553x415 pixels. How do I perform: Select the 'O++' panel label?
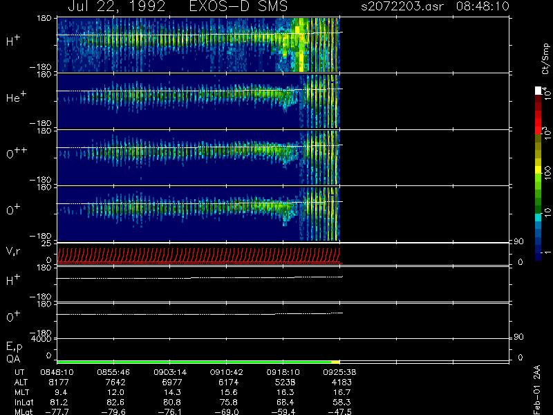(x=16, y=152)
